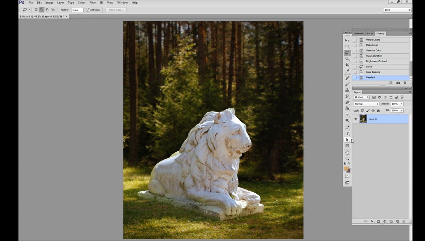425x241 pixels.
Task: Click the layer style fx icon
Action: (x=372, y=222)
